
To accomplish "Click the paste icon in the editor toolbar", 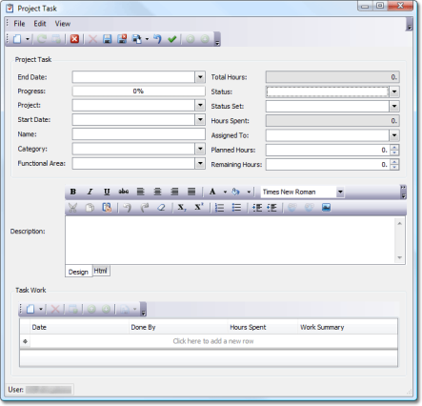I will click(107, 208).
